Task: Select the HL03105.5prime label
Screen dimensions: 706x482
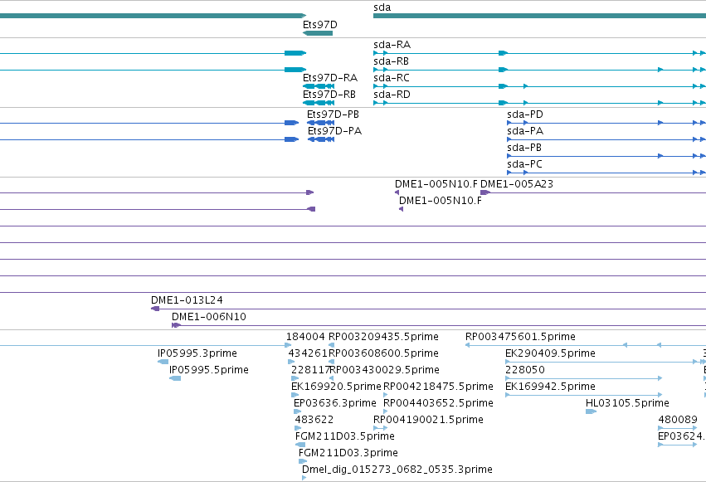Action: pyautogui.click(x=627, y=403)
